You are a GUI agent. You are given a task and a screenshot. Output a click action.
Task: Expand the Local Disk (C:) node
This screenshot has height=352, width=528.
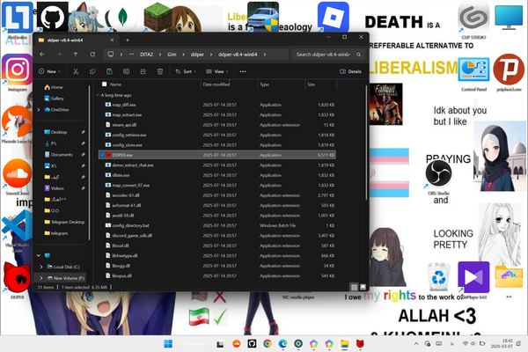click(41, 267)
